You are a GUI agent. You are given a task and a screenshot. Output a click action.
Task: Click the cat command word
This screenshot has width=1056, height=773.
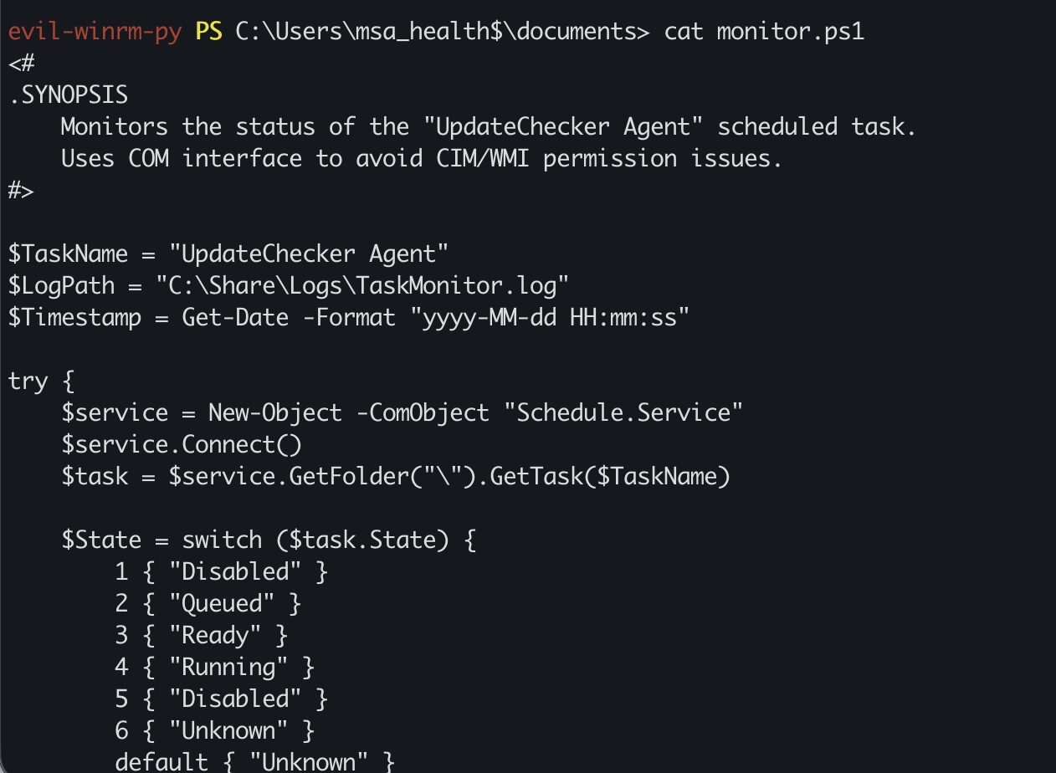point(684,32)
